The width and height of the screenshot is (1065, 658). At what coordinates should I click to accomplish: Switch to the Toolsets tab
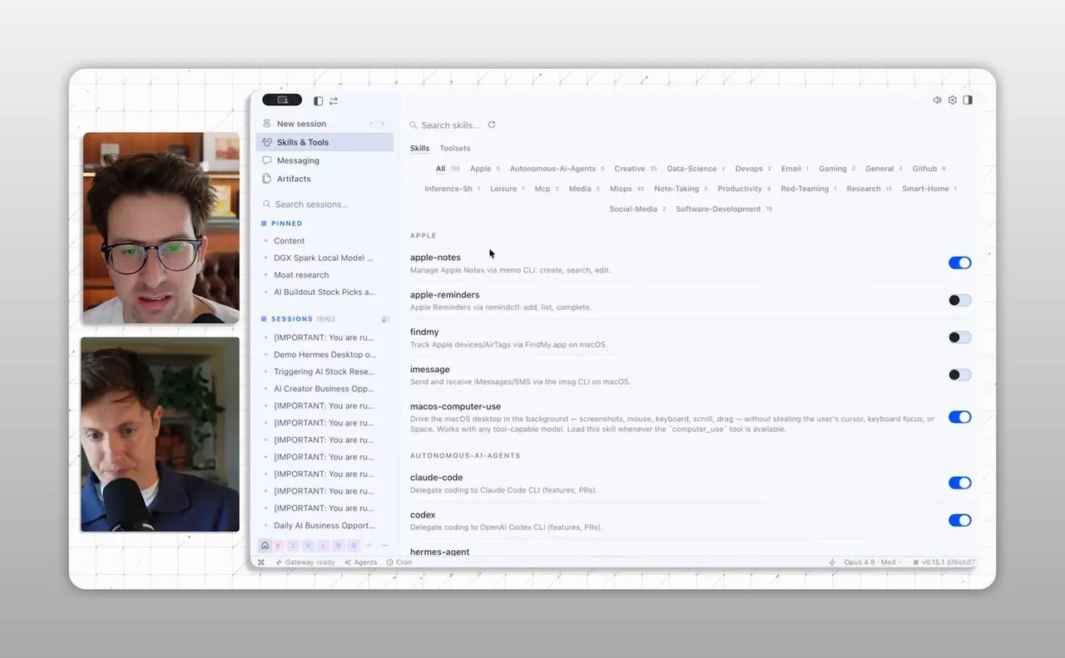point(455,149)
